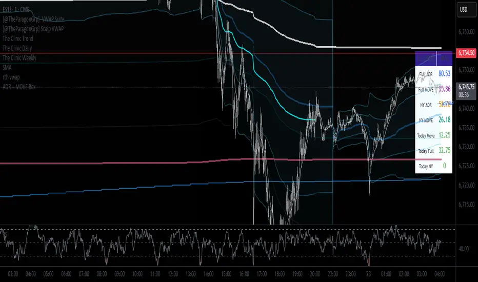
Task: Click the 09:00 time axis label
Action: (120, 274)
